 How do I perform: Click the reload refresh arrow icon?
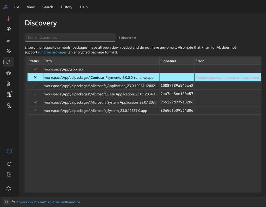pos(9,164)
